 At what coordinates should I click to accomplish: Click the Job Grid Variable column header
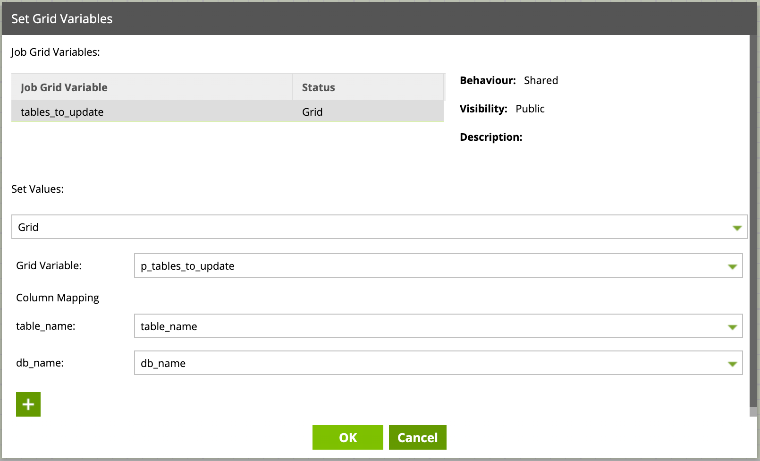[x=64, y=87]
